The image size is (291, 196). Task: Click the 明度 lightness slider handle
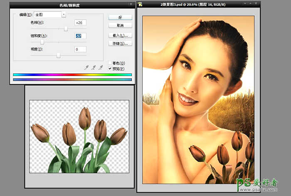coord(58,56)
